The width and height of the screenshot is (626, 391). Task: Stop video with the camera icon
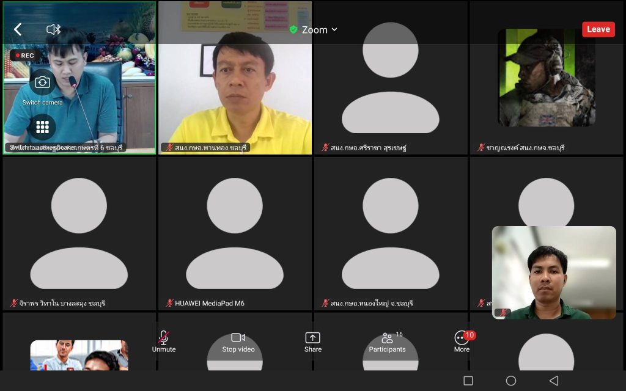pyautogui.click(x=238, y=342)
